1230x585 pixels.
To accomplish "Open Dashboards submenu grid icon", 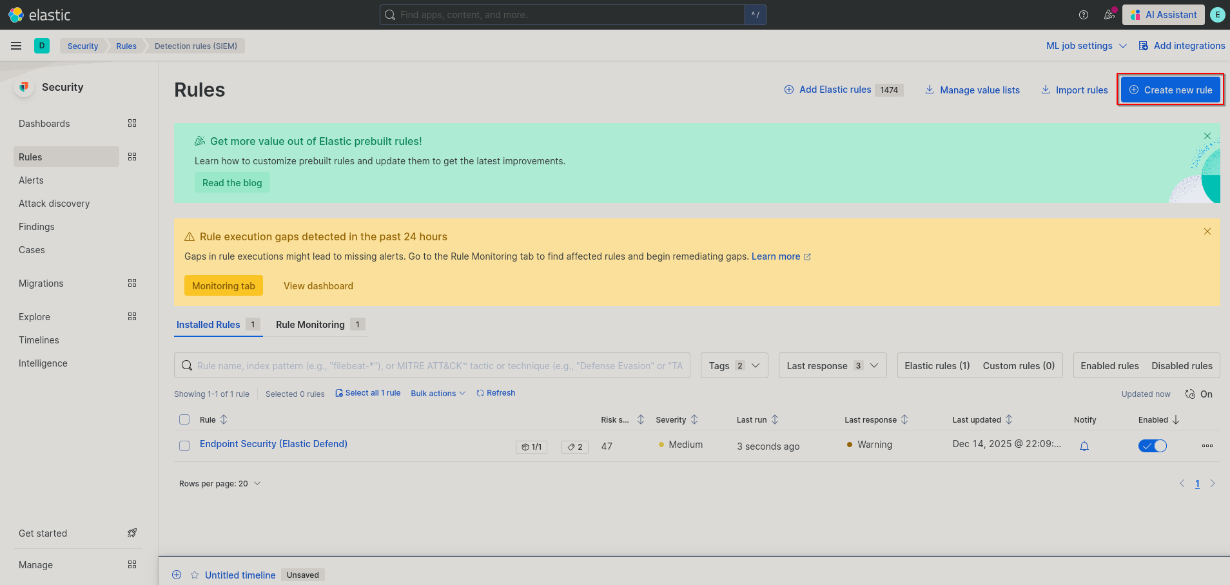I will (132, 123).
